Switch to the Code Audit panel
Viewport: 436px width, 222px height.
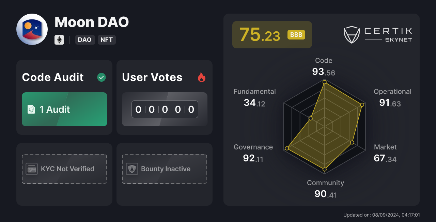coord(52,77)
